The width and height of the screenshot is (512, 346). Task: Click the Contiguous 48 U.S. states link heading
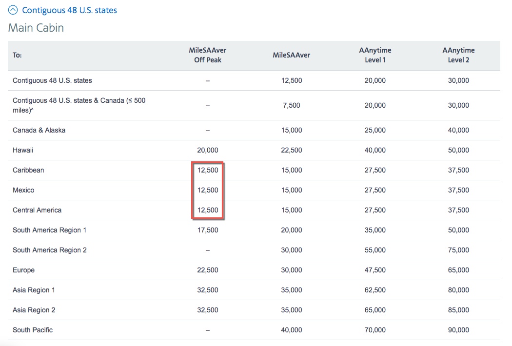pyautogui.click(x=69, y=10)
